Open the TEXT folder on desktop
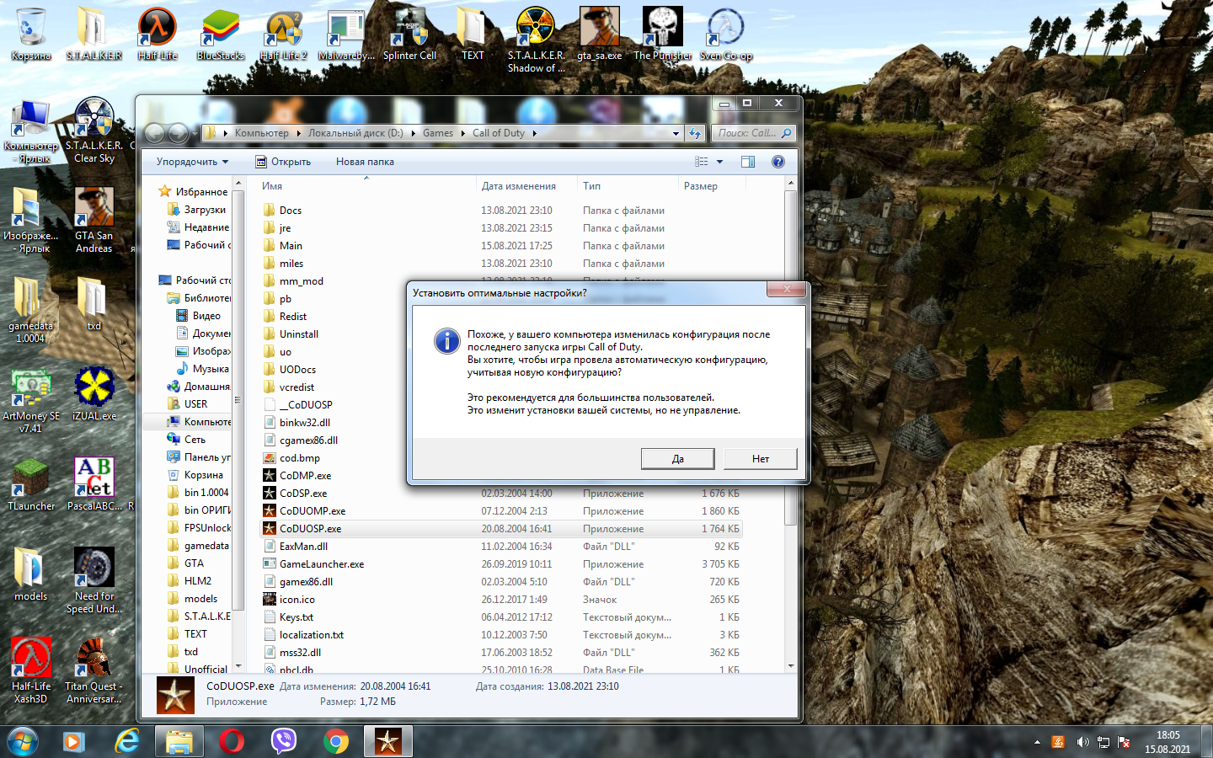Image resolution: width=1213 pixels, height=758 pixels. pos(473,35)
